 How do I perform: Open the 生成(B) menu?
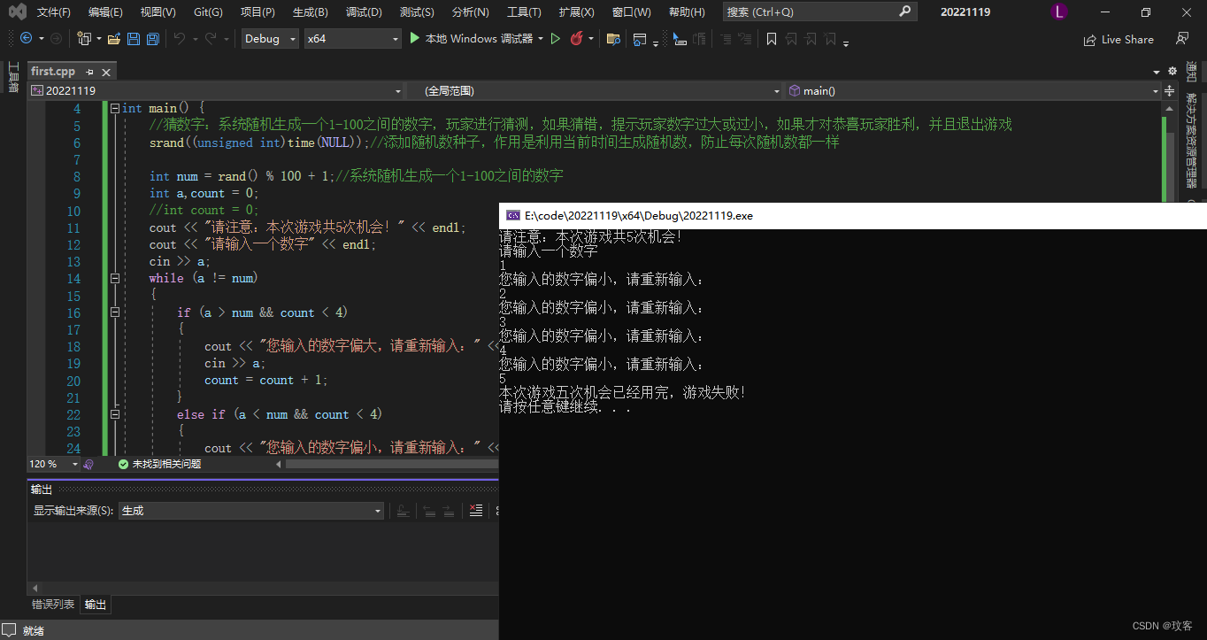[310, 12]
